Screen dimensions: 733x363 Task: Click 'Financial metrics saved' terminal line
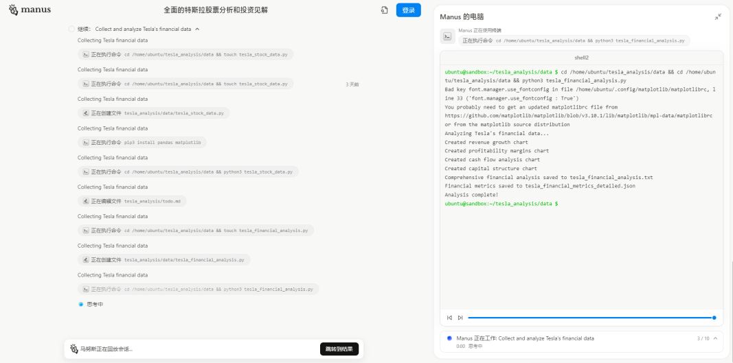coord(540,186)
